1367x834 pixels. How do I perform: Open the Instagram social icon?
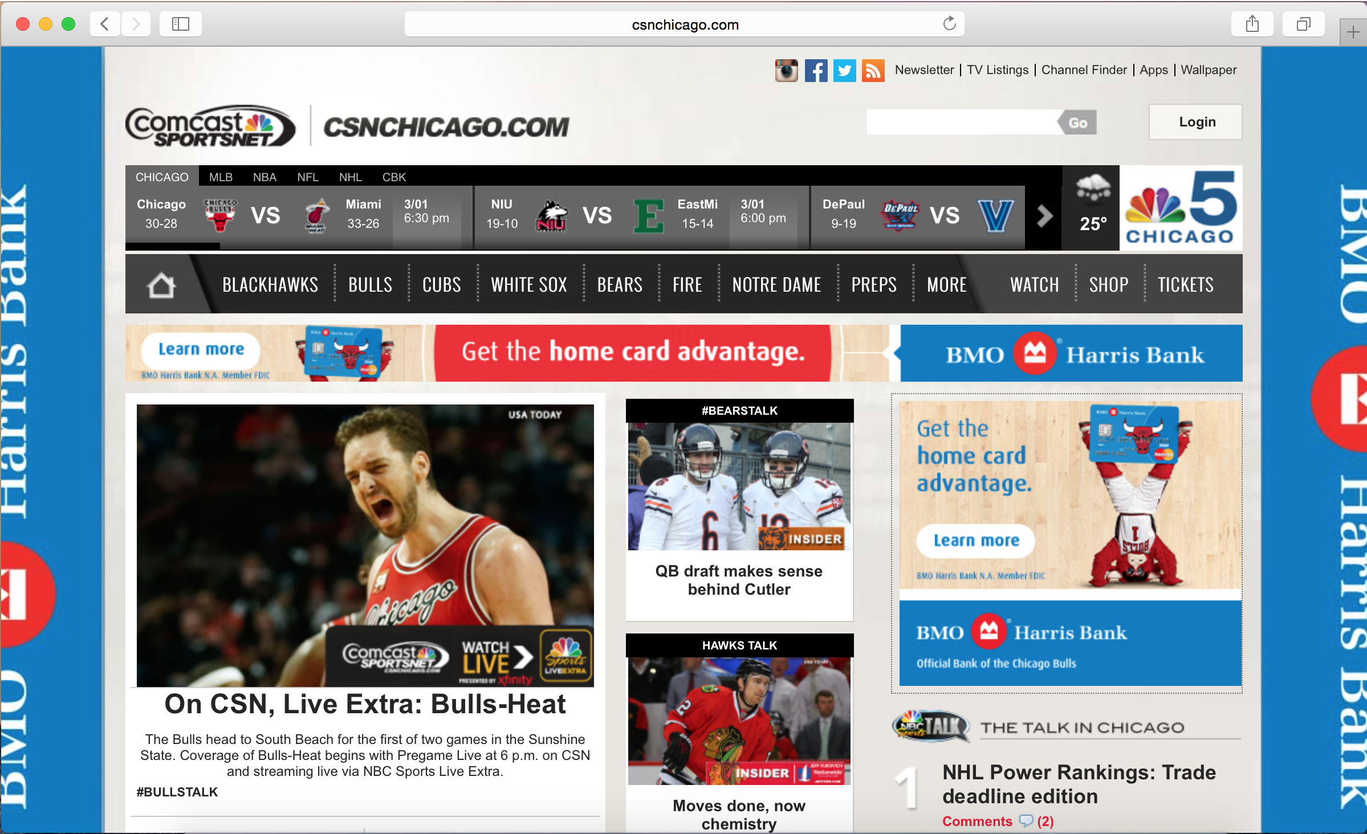point(786,71)
